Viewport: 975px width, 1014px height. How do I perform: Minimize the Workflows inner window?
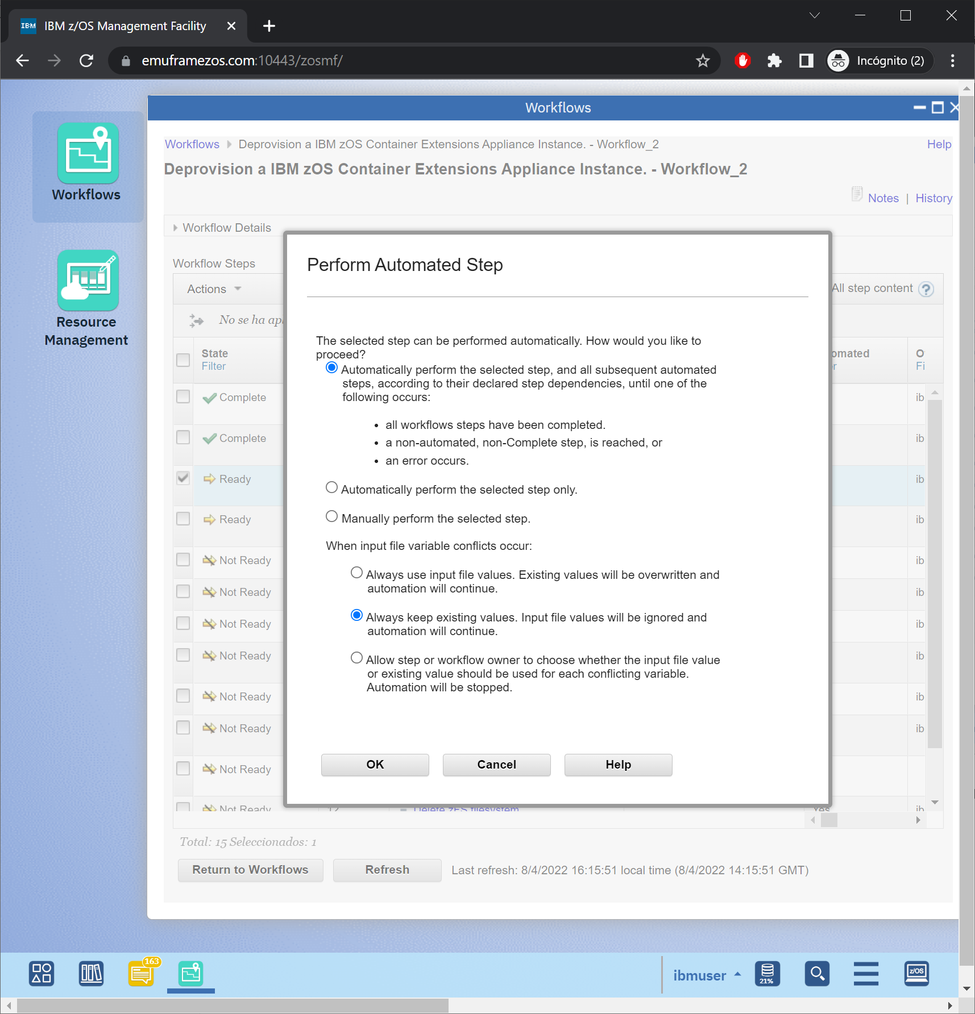(920, 107)
